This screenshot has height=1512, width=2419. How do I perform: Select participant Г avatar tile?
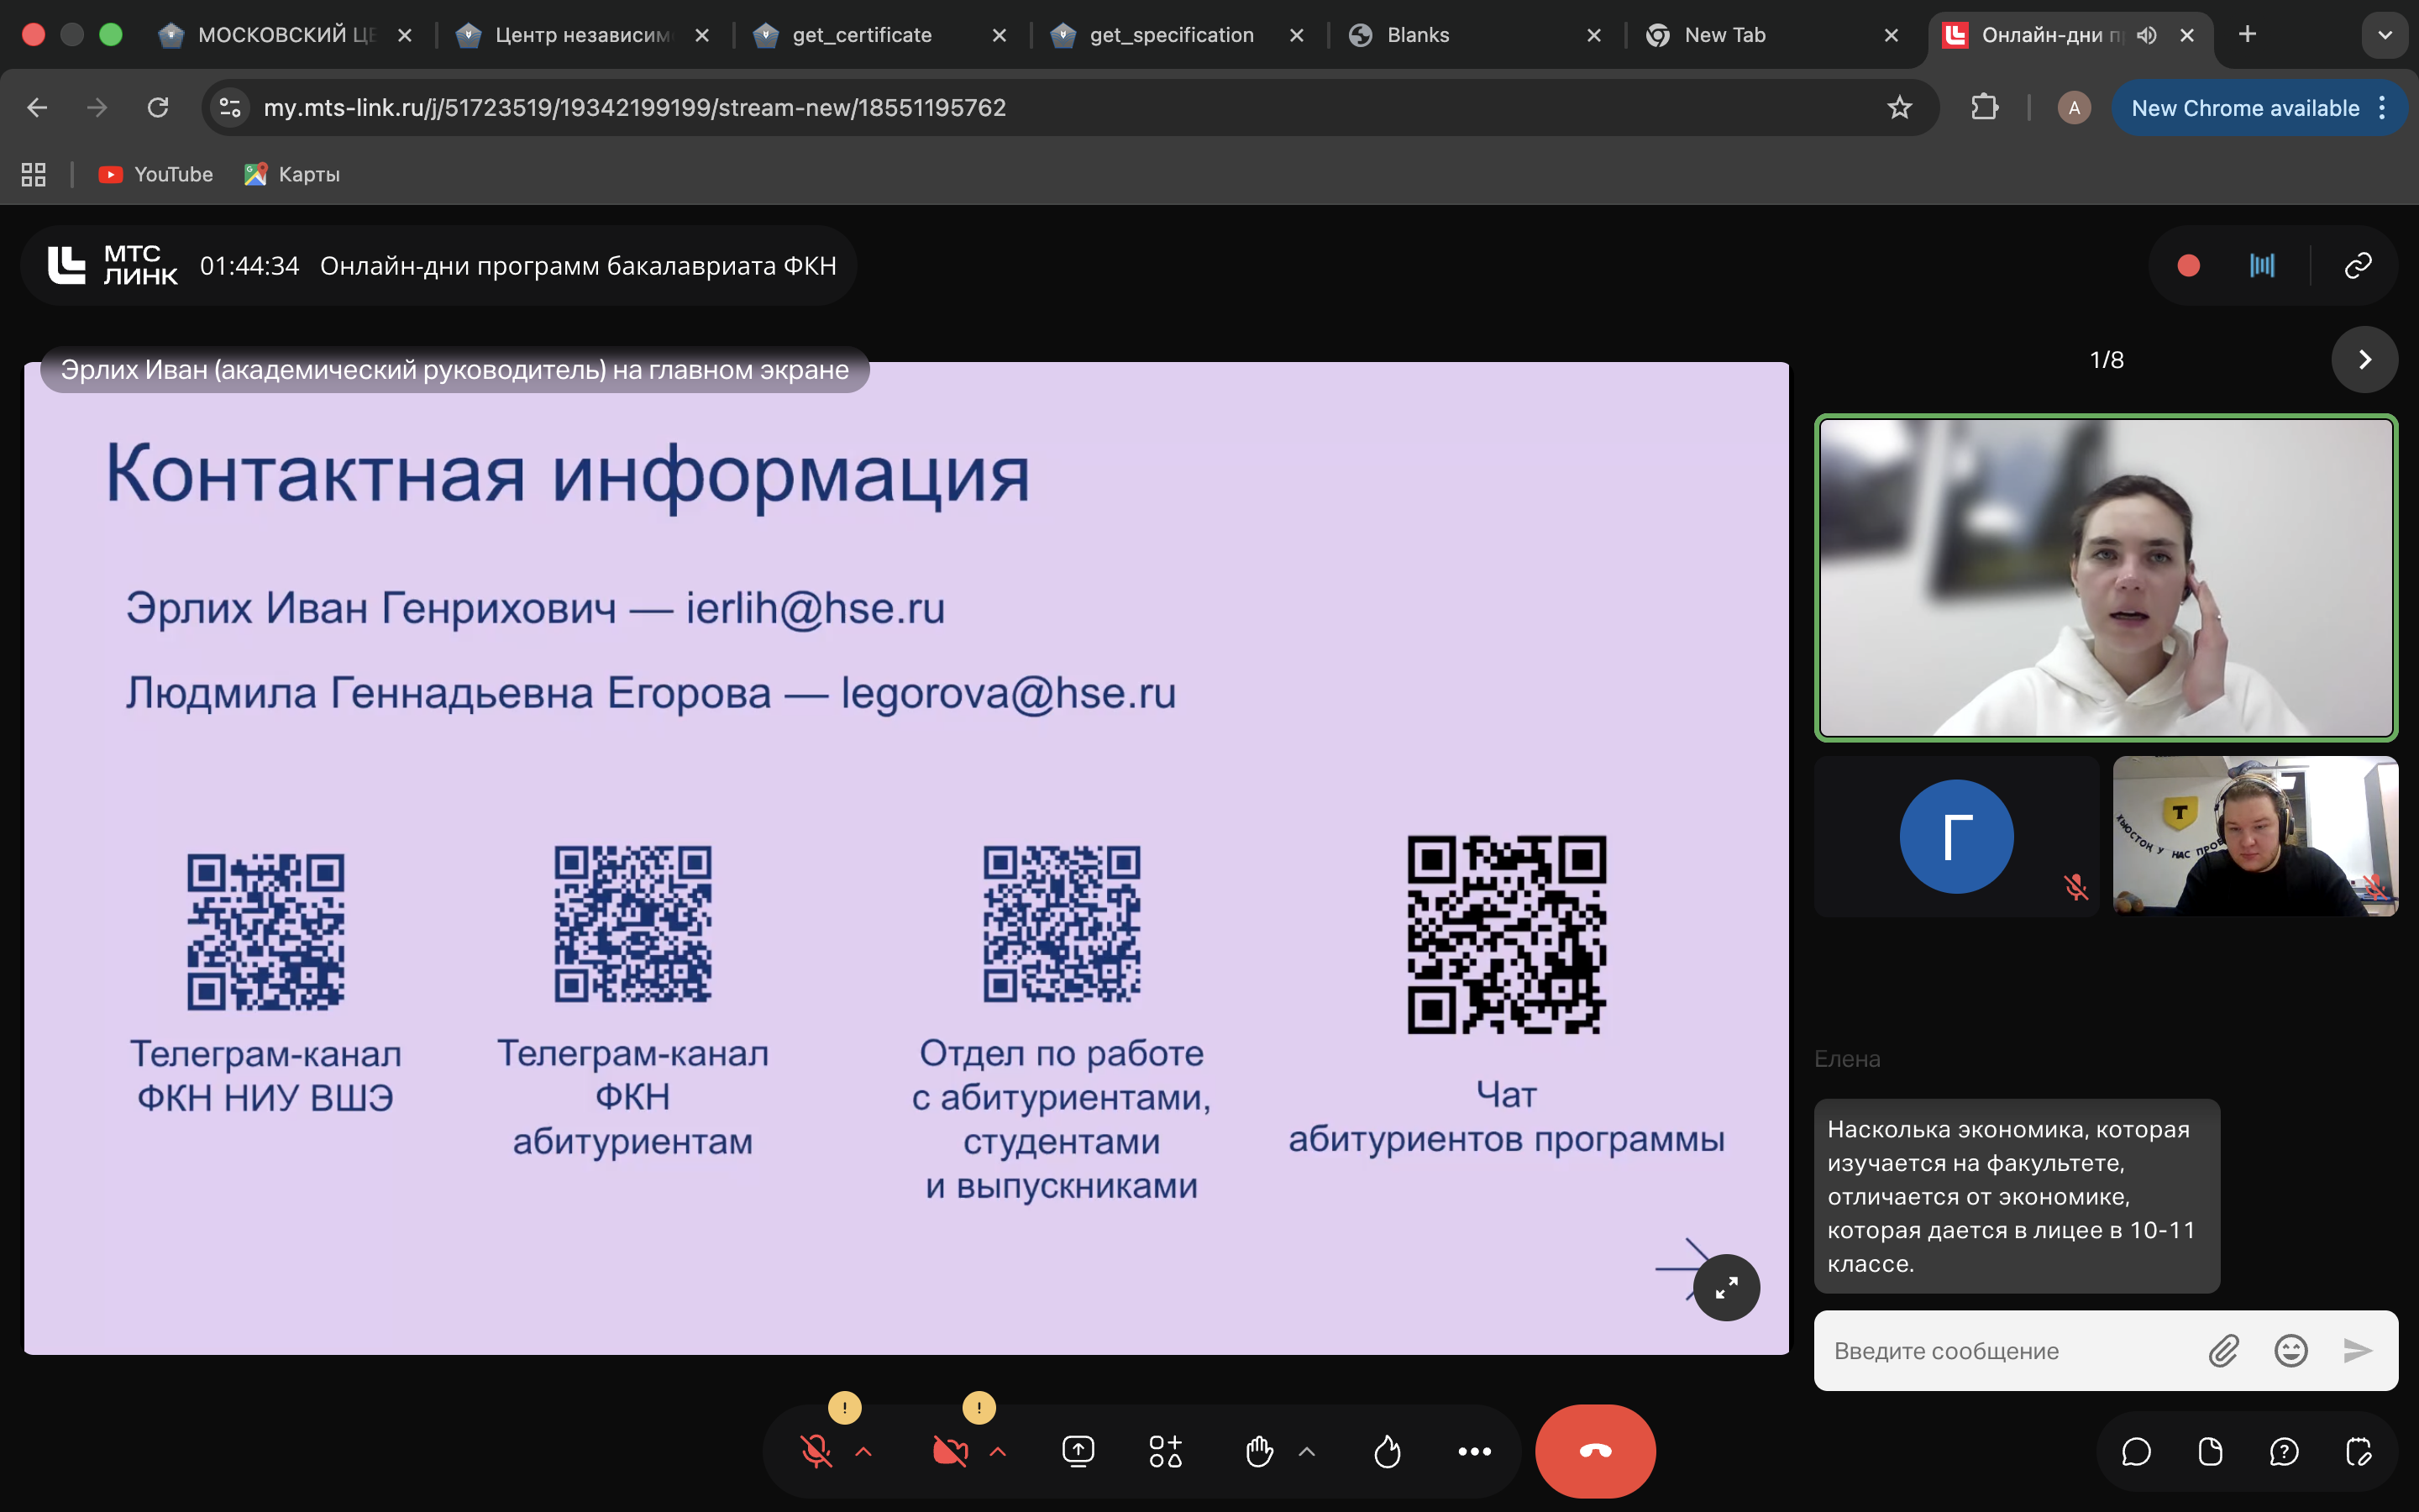1956,836
